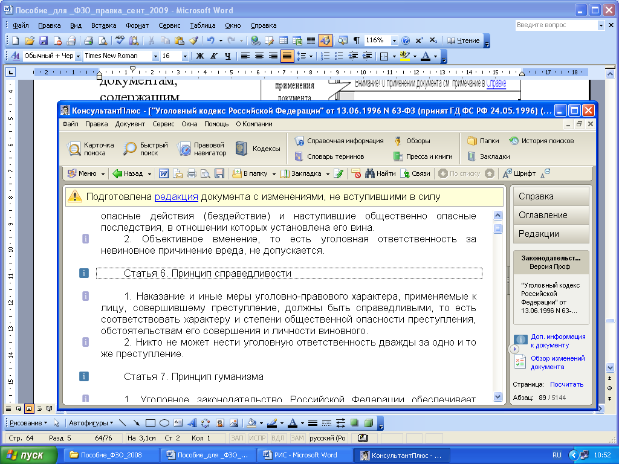This screenshot has width=619, height=464.
Task: Open Пресса и книги
Action: [x=423, y=156]
